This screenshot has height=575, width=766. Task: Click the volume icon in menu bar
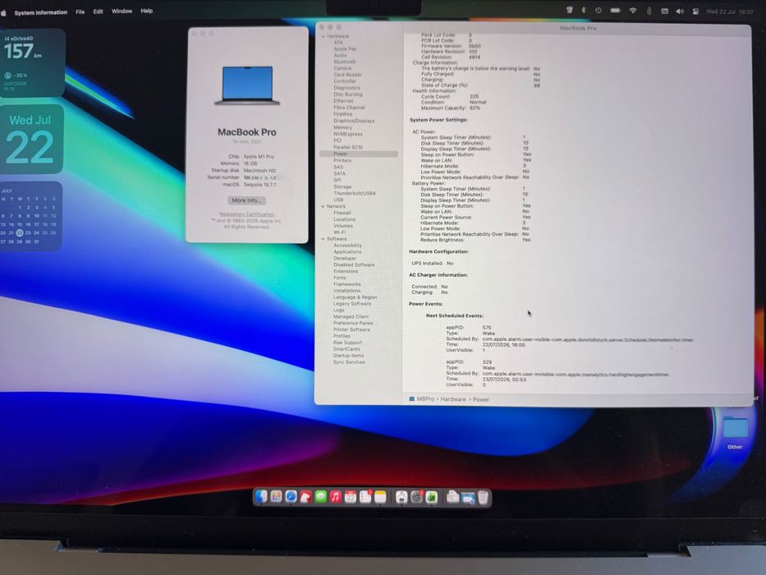(x=680, y=11)
